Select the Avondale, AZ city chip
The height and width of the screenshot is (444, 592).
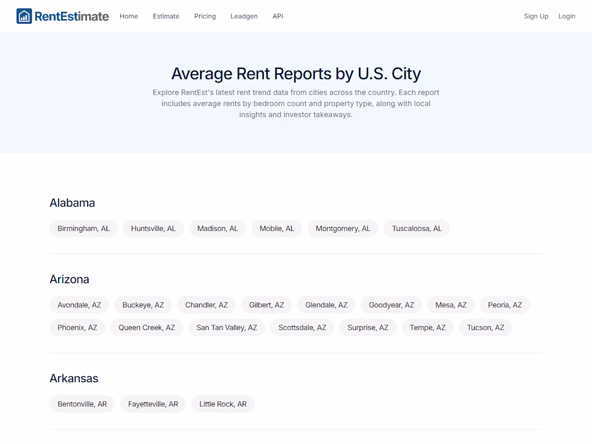click(79, 305)
